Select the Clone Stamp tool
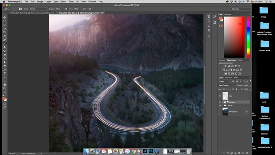The width and height of the screenshot is (275, 155). click(x=5, y=47)
